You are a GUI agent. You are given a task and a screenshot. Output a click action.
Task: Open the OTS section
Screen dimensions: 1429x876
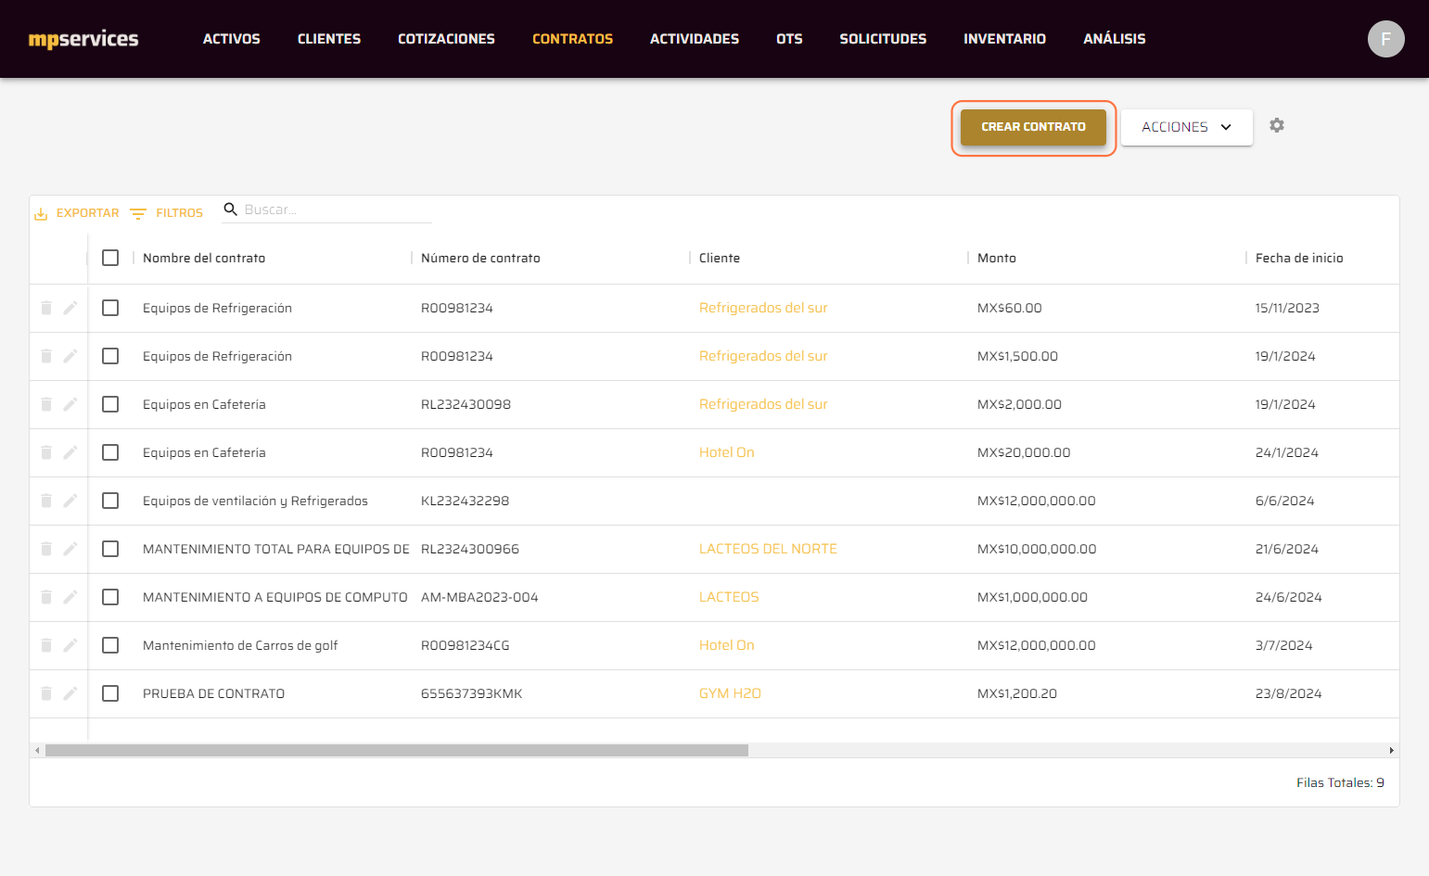pyautogui.click(x=789, y=39)
